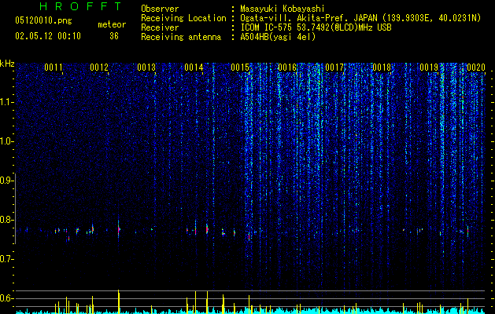Click the 0019 time marker

pos(429,68)
